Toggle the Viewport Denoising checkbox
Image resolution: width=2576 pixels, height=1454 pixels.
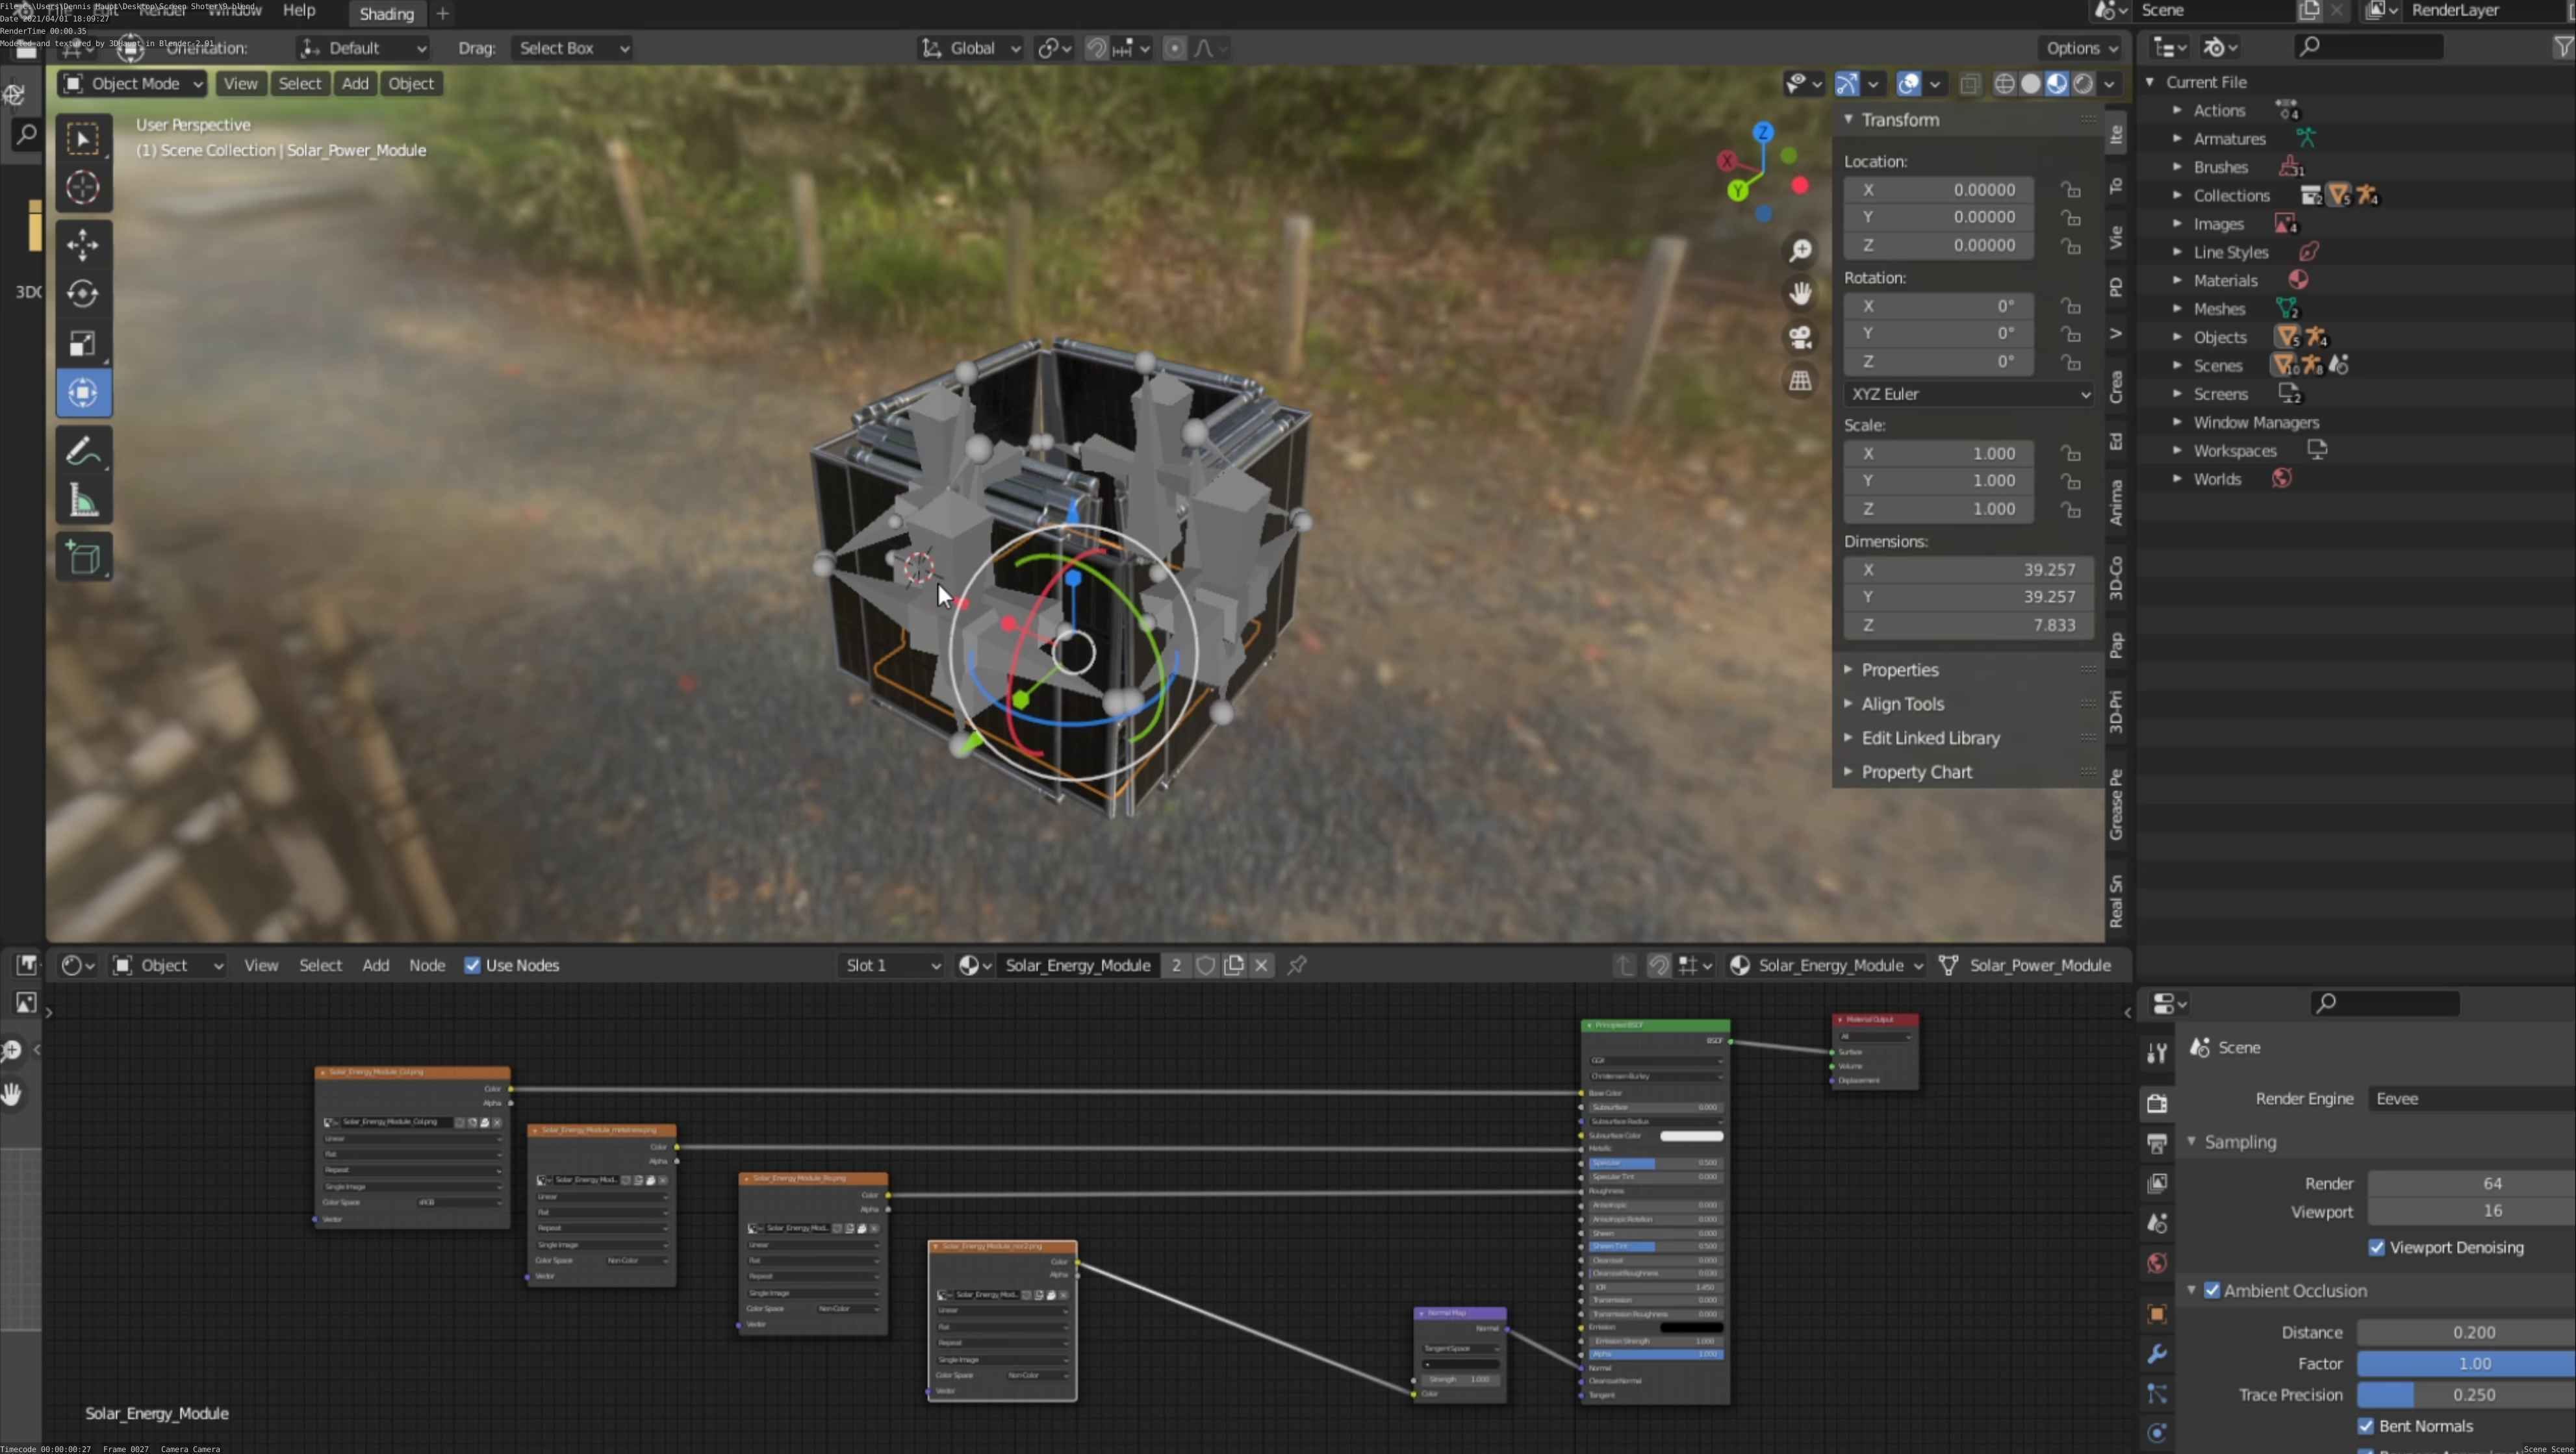(x=2376, y=1247)
